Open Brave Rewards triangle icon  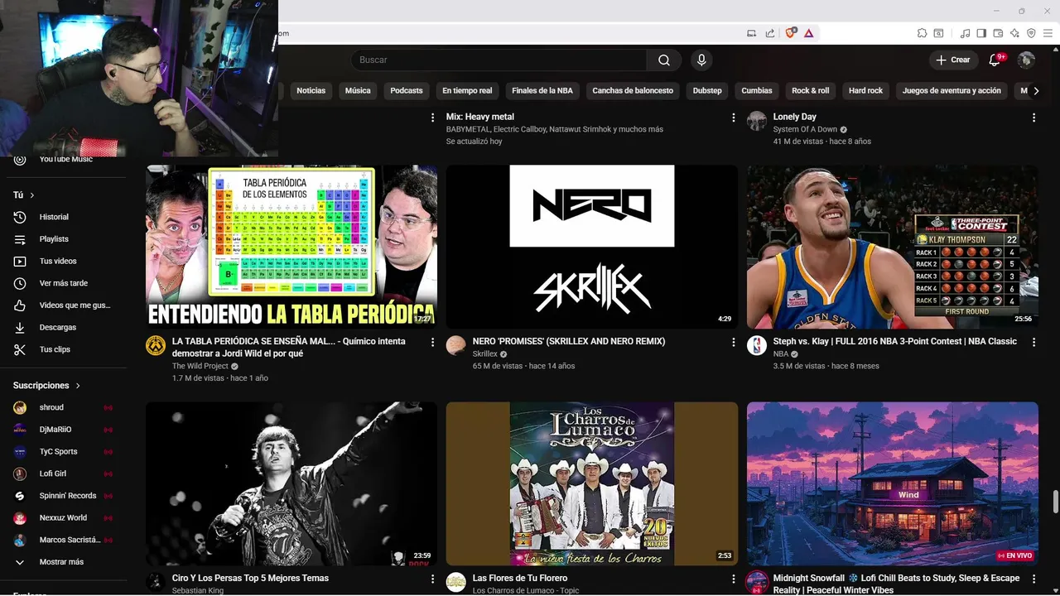808,33
